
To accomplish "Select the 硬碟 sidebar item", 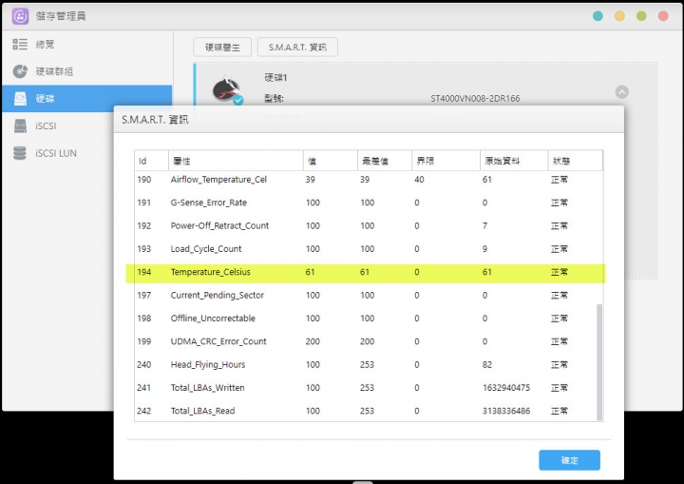I will pyautogui.click(x=87, y=99).
